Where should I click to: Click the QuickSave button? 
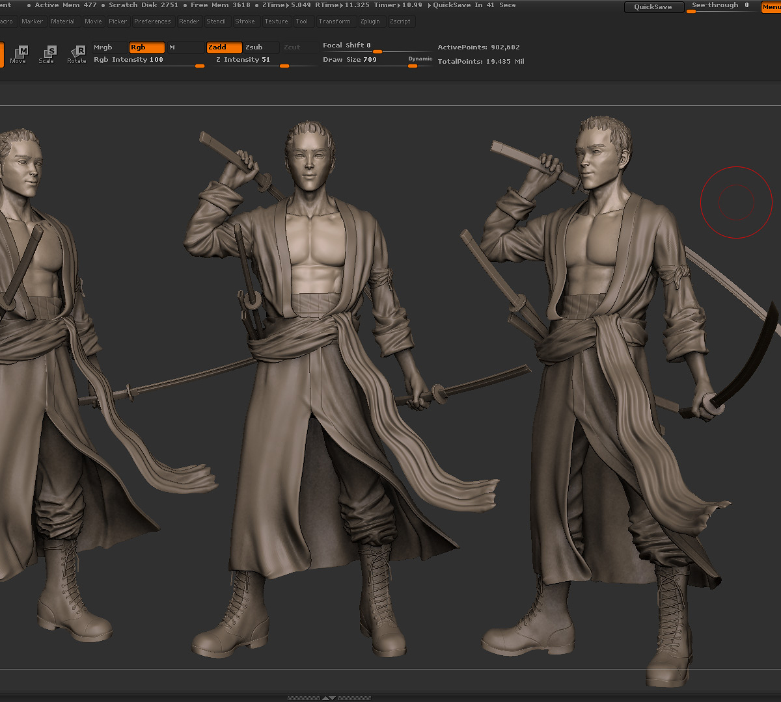pyautogui.click(x=653, y=7)
